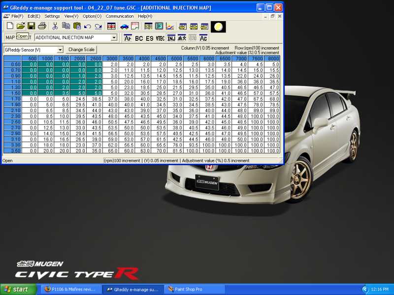Expand the ADDITIONAL INJECTION MAP dropdown

coord(114,37)
